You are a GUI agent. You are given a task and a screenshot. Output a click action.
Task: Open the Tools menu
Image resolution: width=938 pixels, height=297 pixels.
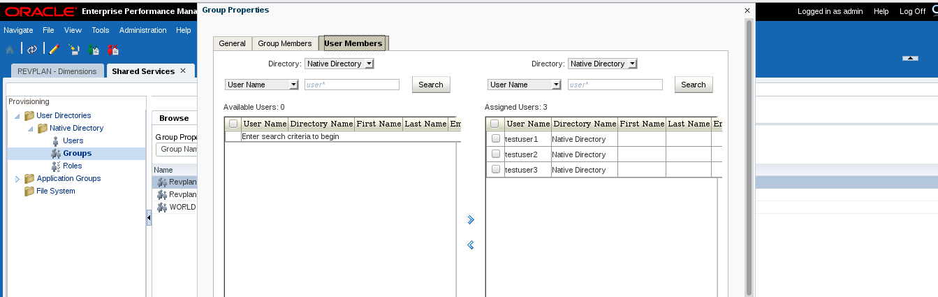(x=101, y=30)
